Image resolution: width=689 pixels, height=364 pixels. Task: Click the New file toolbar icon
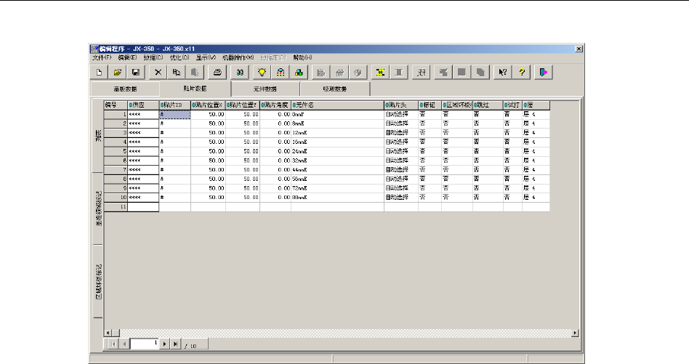pyautogui.click(x=99, y=72)
